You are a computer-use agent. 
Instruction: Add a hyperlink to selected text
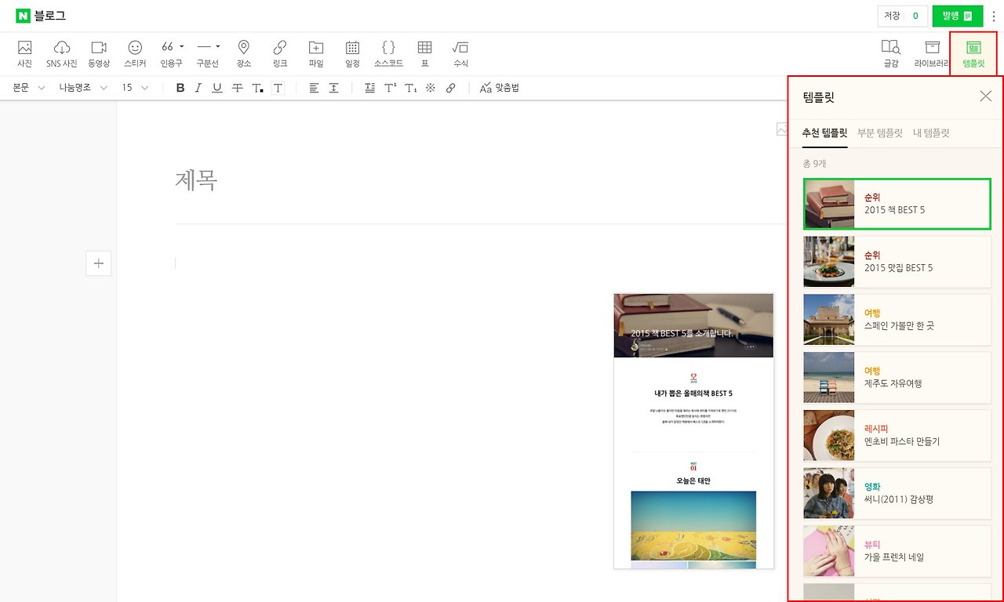450,88
